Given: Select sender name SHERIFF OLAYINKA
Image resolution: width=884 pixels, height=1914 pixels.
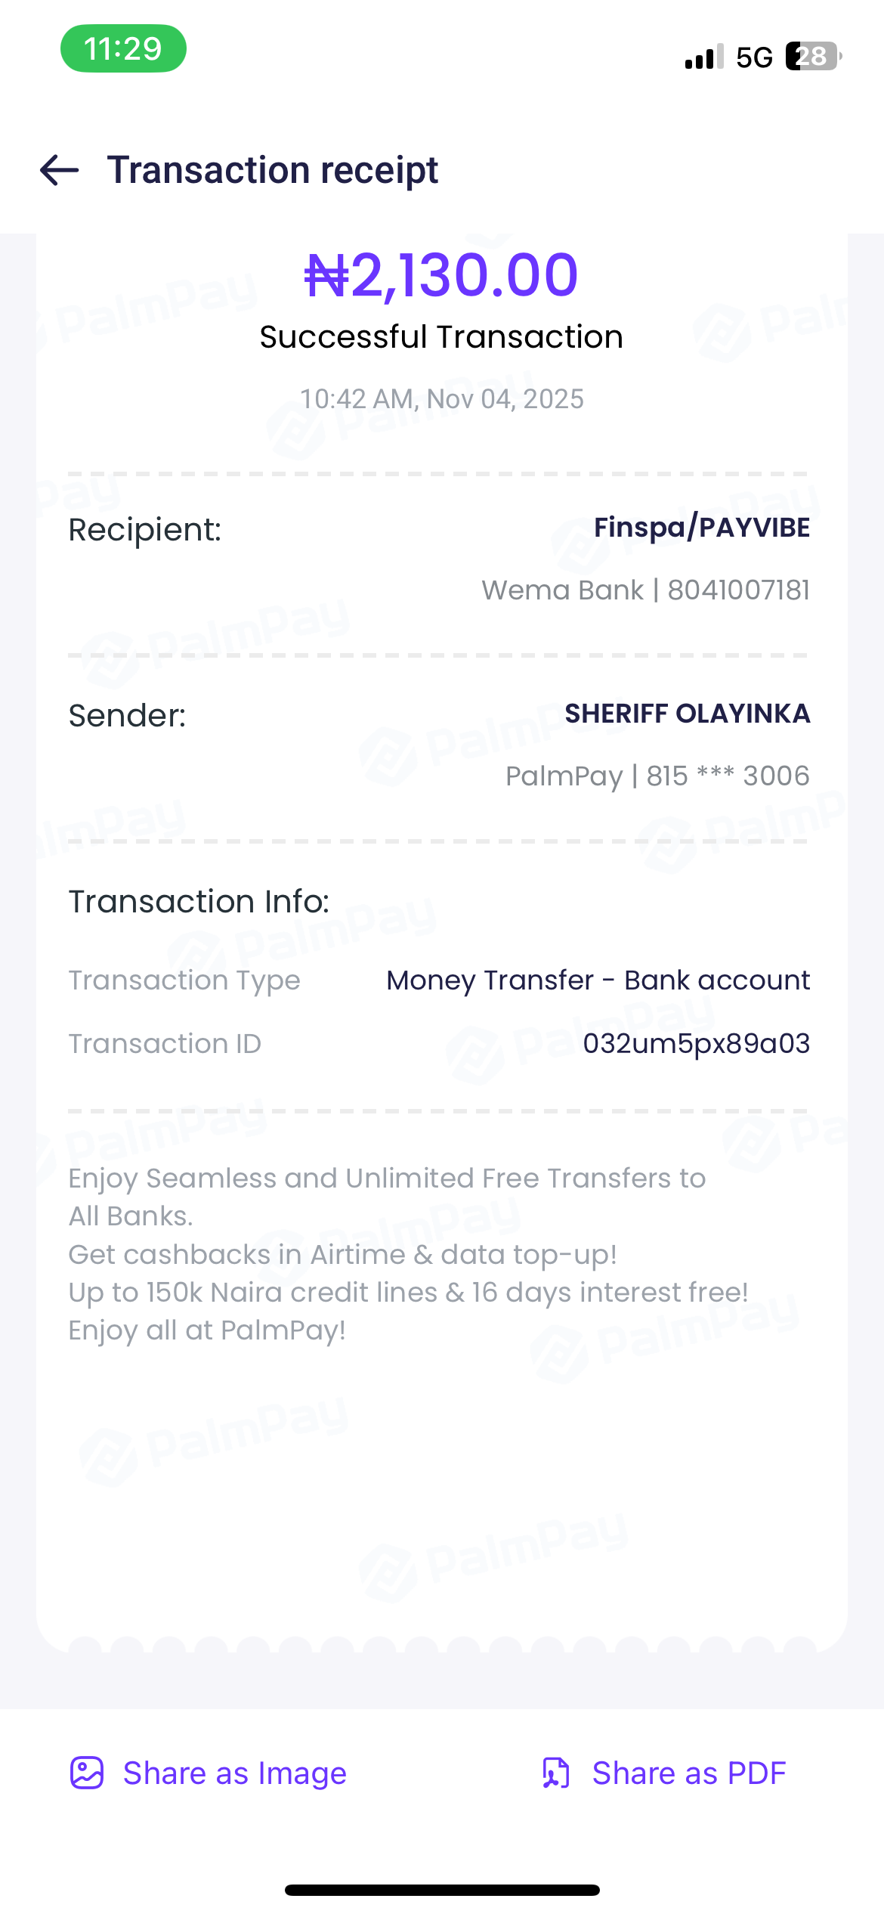Looking at the screenshot, I should pyautogui.click(x=687, y=714).
